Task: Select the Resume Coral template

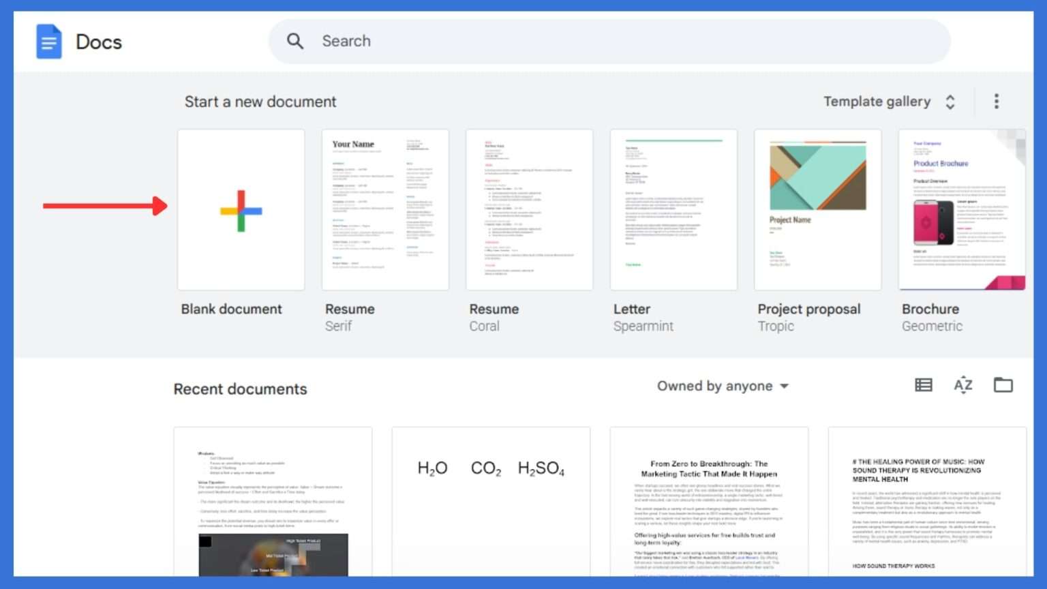Action: click(x=529, y=210)
